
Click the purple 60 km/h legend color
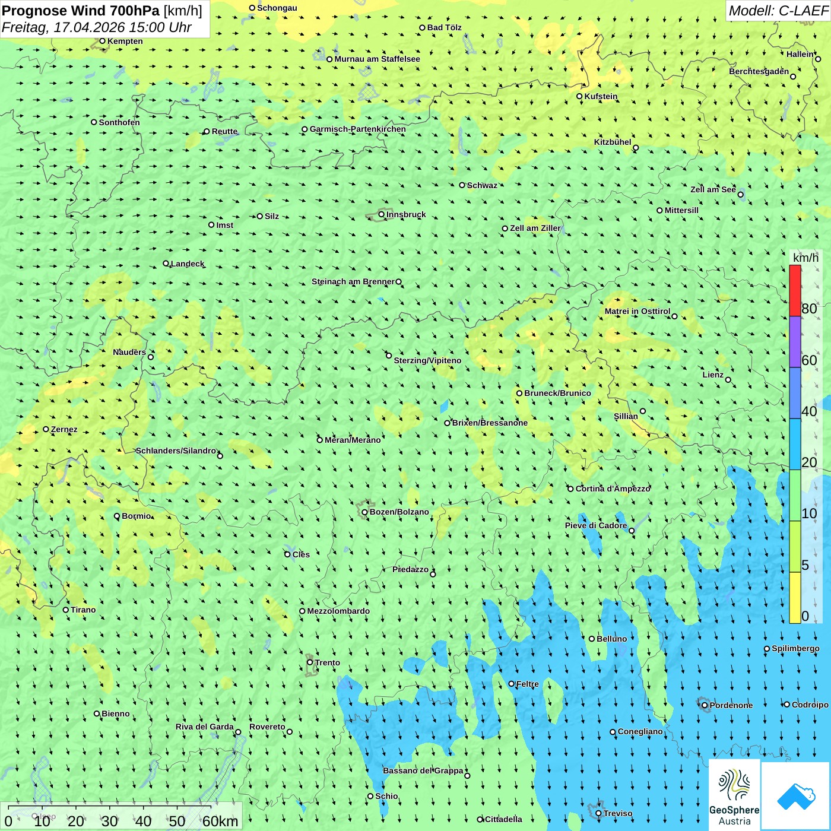(795, 342)
